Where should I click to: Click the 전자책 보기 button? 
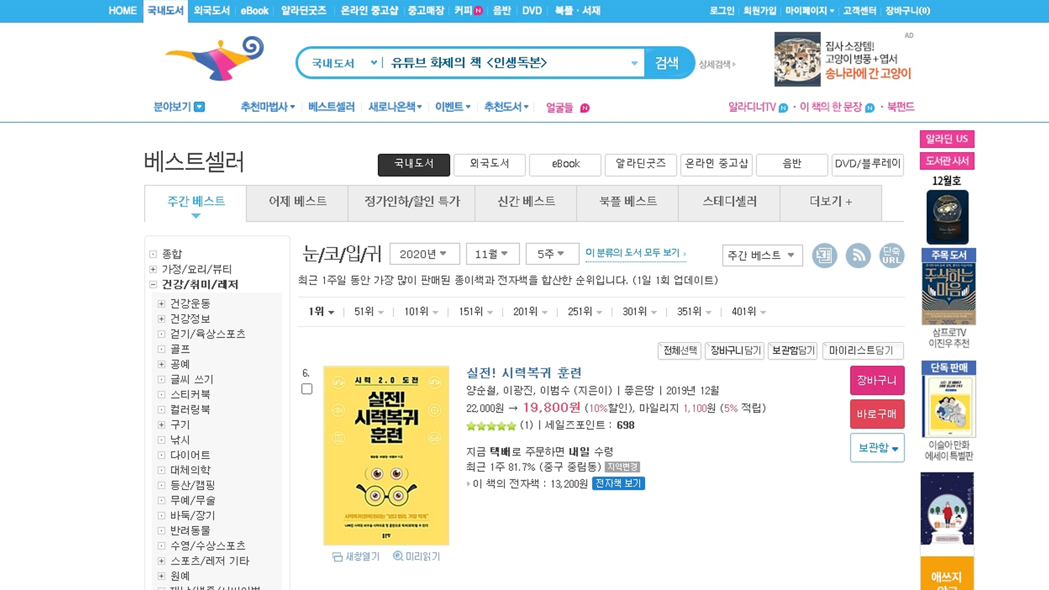pyautogui.click(x=618, y=483)
